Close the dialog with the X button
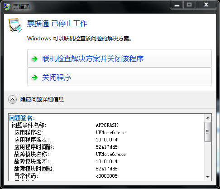 tap(206, 5)
